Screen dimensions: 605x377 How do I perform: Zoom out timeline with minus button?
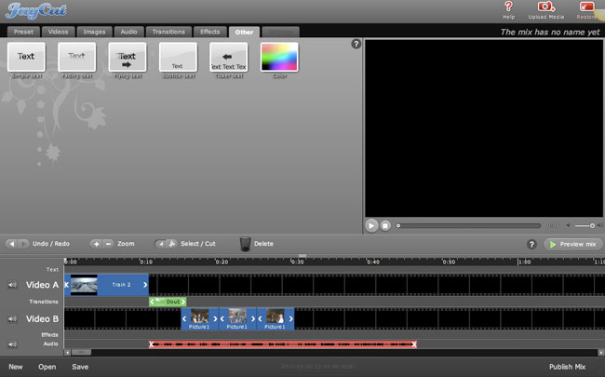coord(108,244)
